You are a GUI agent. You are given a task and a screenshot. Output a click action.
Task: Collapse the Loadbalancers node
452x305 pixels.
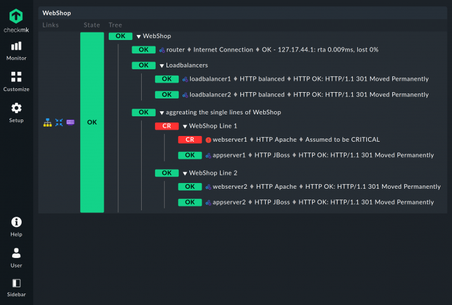161,65
